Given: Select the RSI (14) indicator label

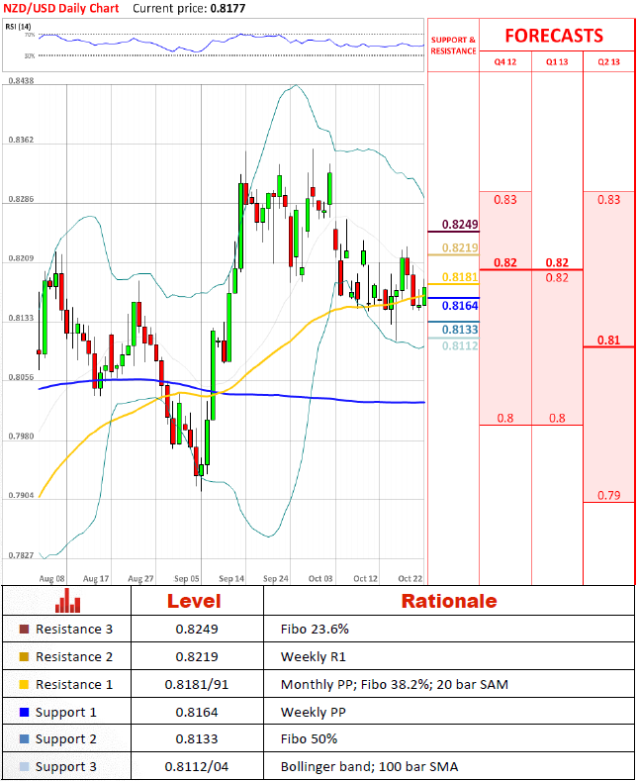Looking at the screenshot, I should tap(19, 28).
